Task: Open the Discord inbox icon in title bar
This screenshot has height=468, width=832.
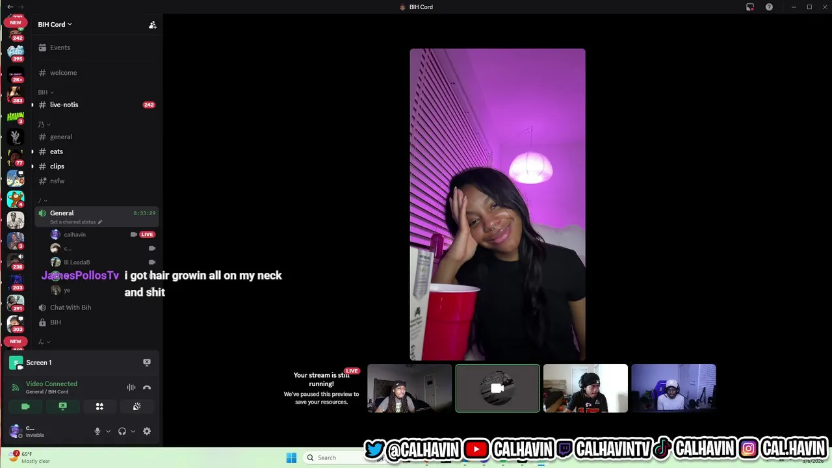Action: point(750,7)
